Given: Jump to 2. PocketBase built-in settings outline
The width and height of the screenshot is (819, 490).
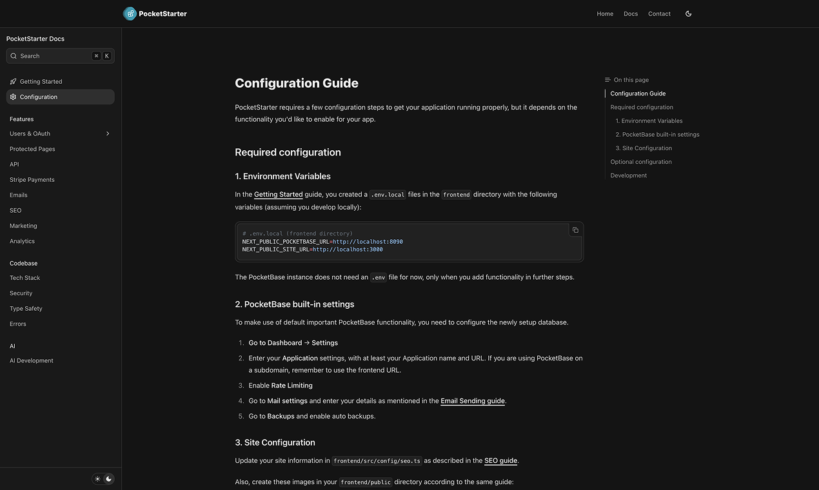Looking at the screenshot, I should (x=657, y=134).
